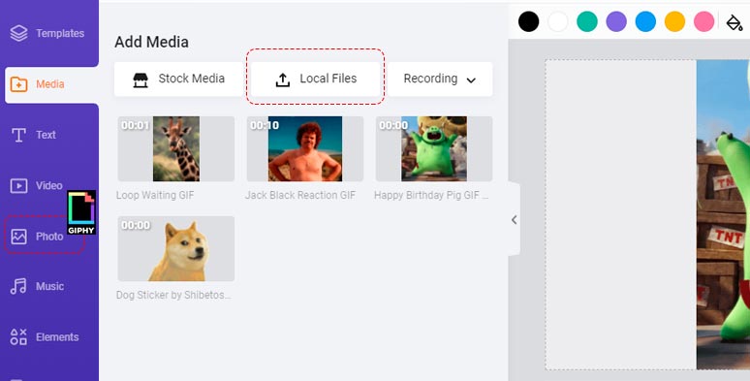Select the paint bucket fill icon
750x381 pixels.
[x=734, y=22]
